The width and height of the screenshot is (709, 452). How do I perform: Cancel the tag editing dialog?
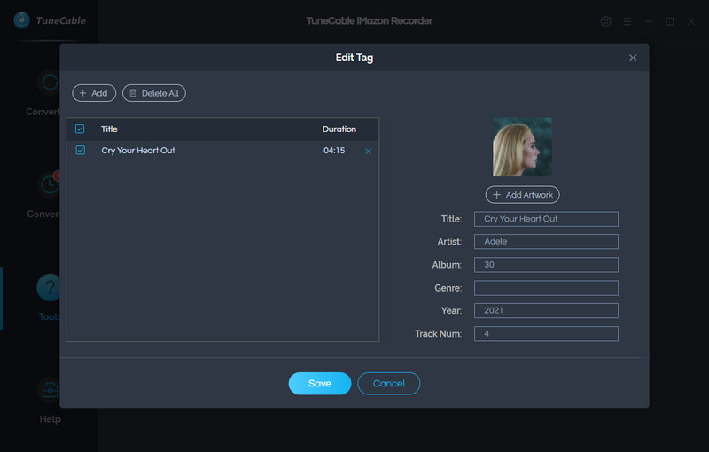389,383
